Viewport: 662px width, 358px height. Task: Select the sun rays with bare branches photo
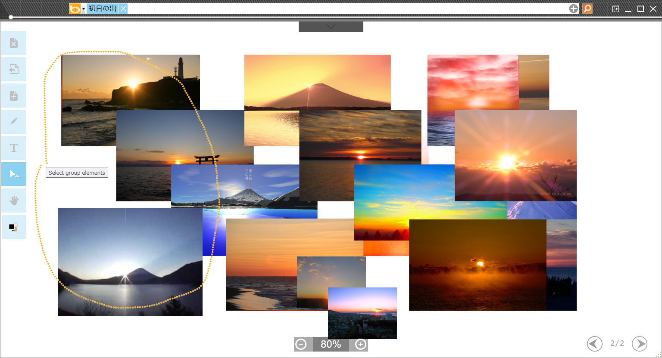click(x=515, y=155)
